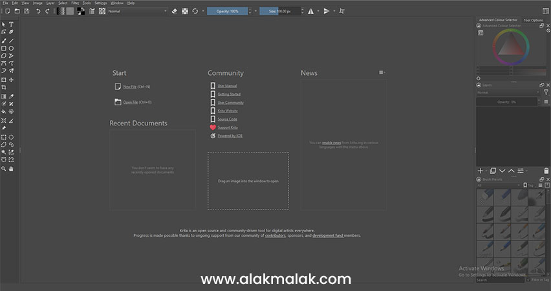Open the brush presets tag filter dropdown
Image resolution: width=551 pixels, height=291 pixels.
coord(498,185)
